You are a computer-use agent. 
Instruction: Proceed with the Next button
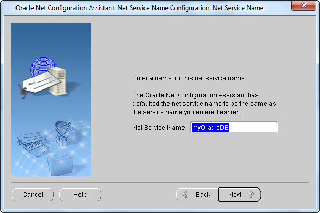[239, 195]
